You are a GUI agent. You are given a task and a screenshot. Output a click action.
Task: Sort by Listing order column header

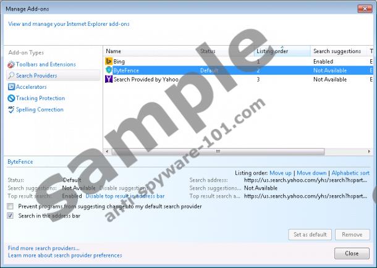click(x=282, y=51)
